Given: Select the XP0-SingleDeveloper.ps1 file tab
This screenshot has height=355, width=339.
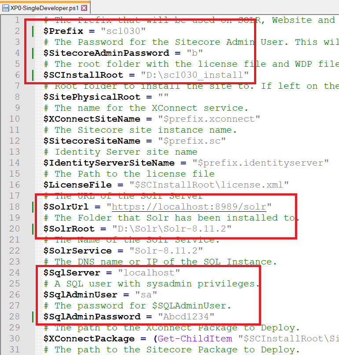Looking at the screenshot, I should [x=45, y=8].
